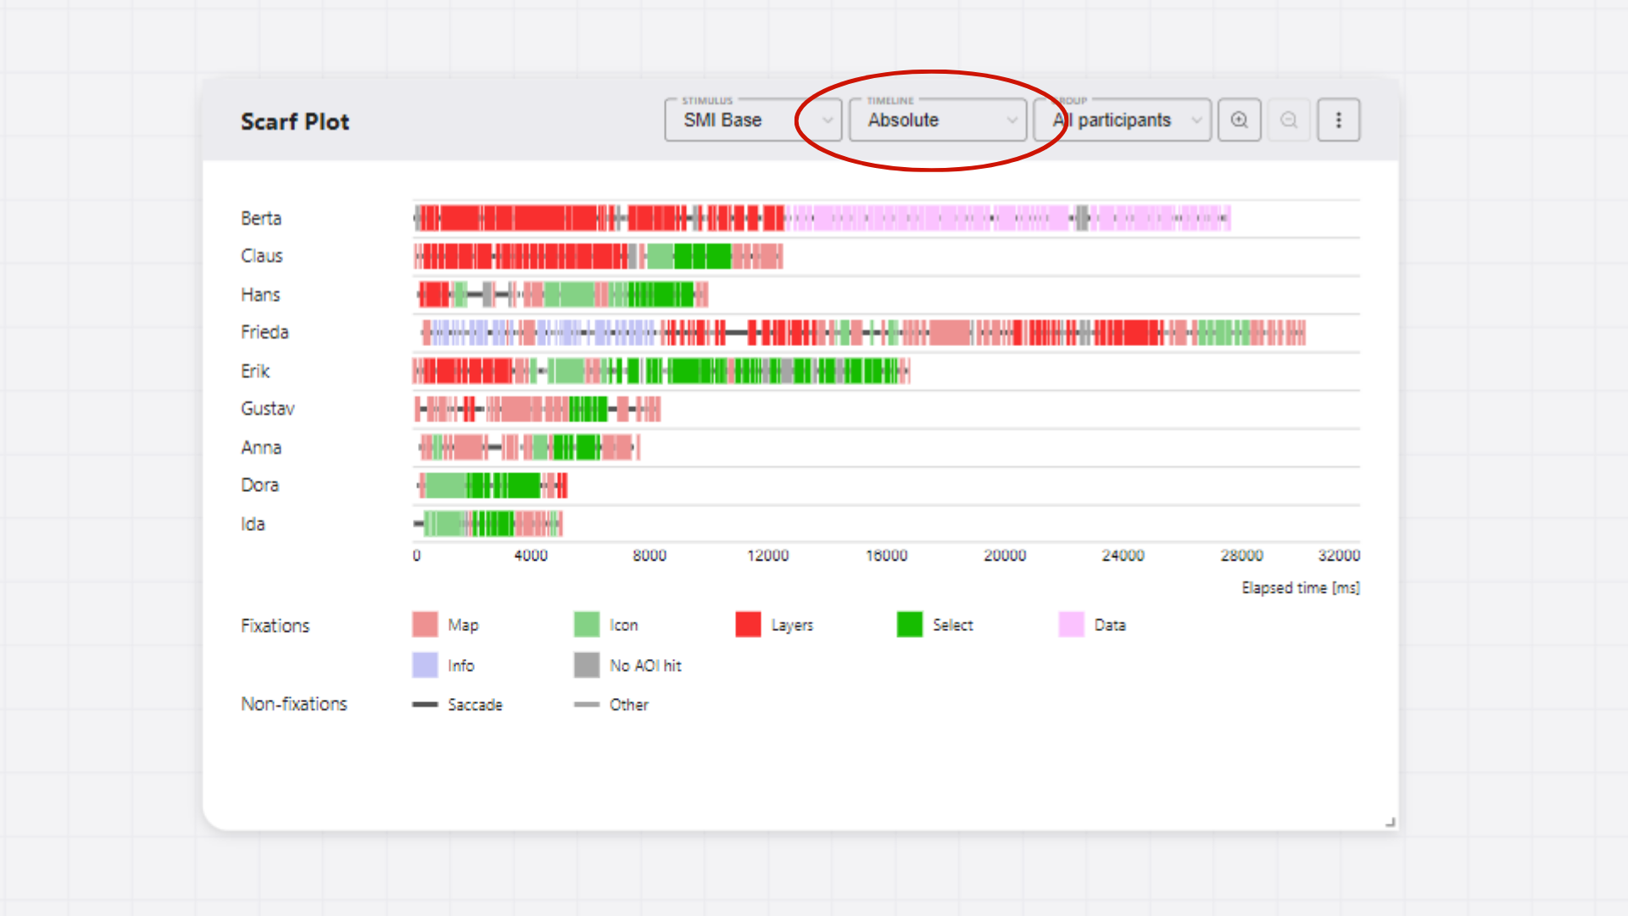Click the Map legend color swatch
Image resolution: width=1628 pixels, height=916 pixels.
tap(425, 625)
